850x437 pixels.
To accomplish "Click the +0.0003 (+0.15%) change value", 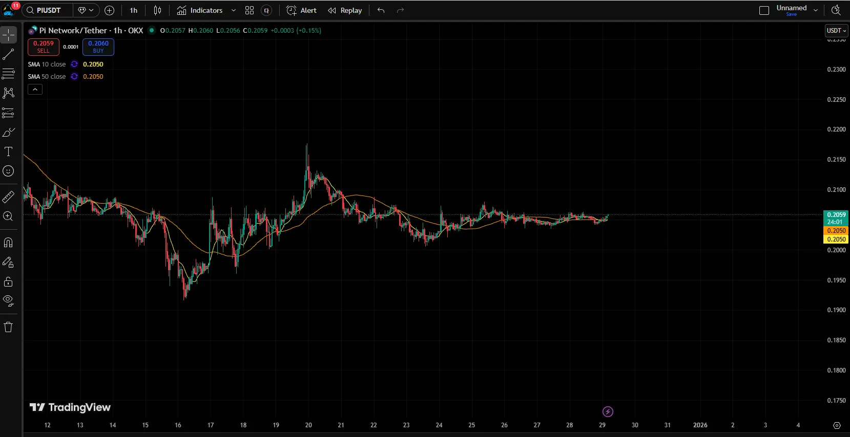I will [x=296, y=31].
